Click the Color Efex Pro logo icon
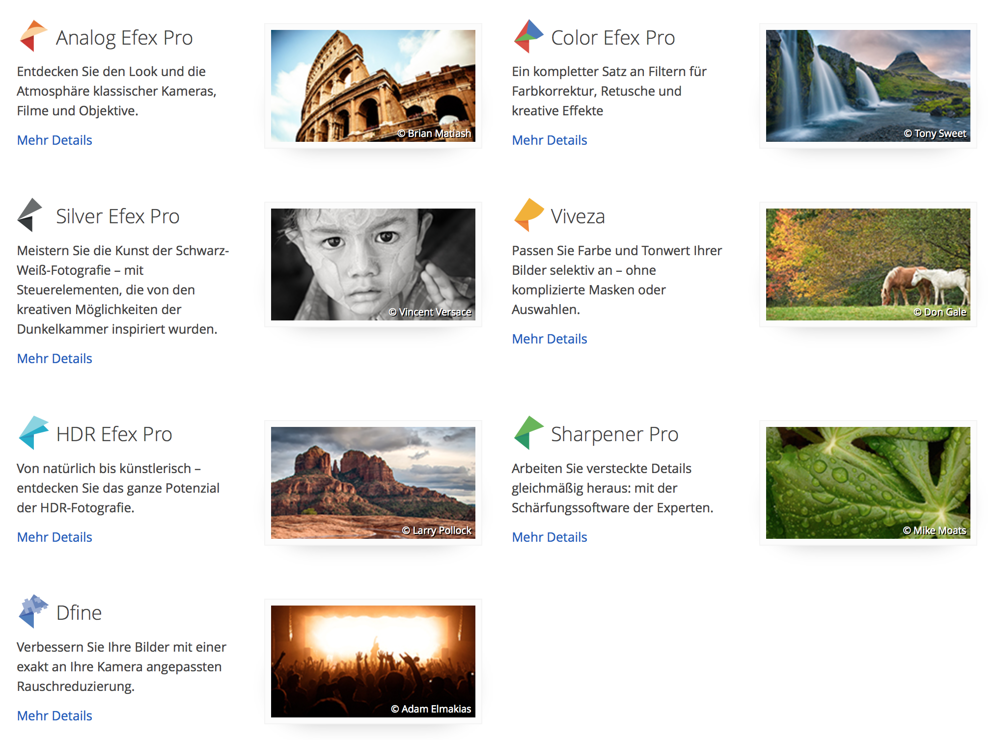 pos(528,36)
